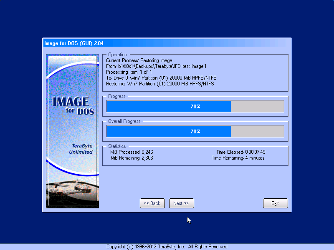Viewport: 334px width, 250px height.
Task: Click the Image for DOS title bar
Action: coord(166,43)
